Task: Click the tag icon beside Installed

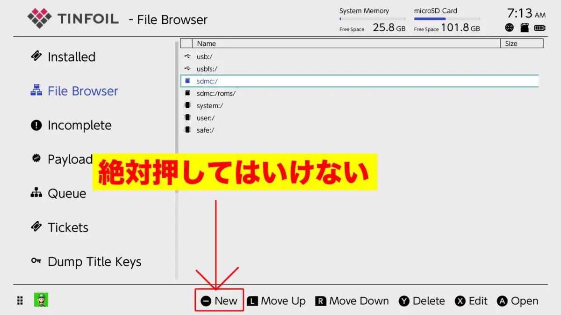Action: click(36, 56)
